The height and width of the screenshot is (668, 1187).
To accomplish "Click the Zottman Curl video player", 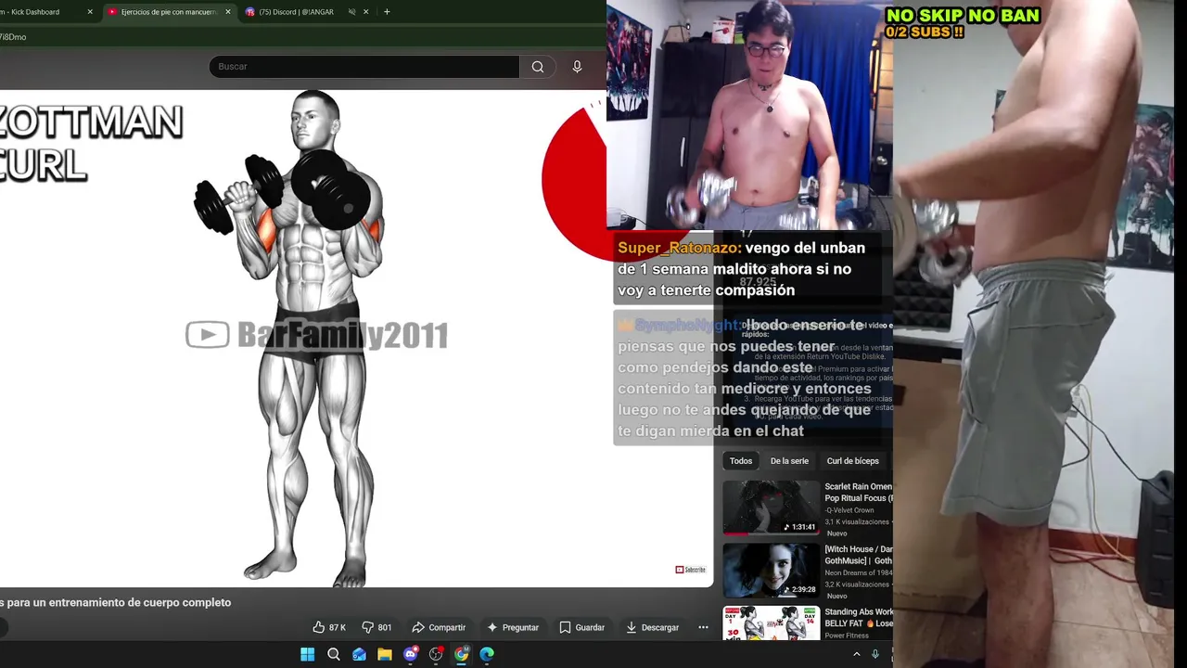I will click(x=356, y=338).
